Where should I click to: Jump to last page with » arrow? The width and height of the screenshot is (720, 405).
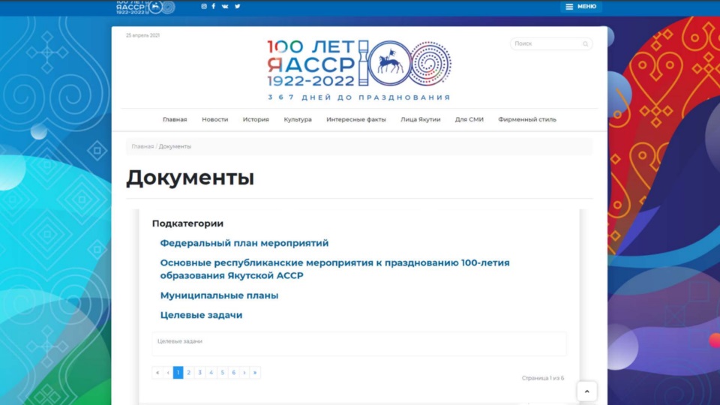[255, 373]
